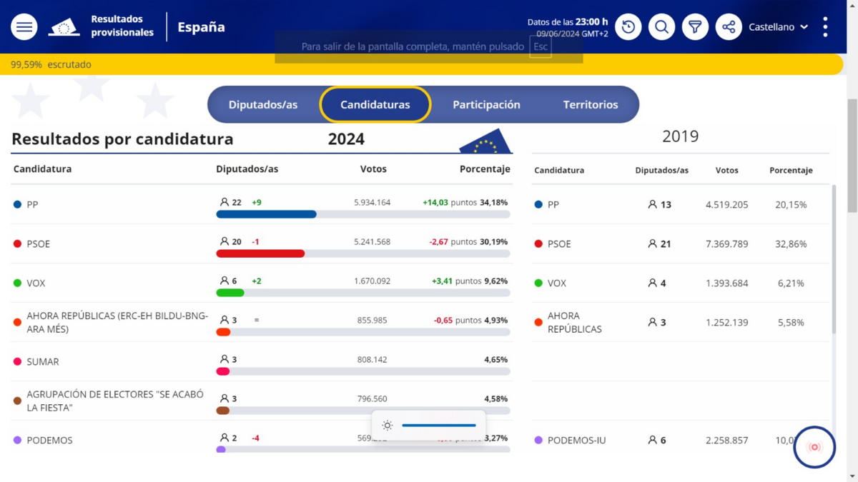Click the PP seats person icon in 2019

coord(652,204)
